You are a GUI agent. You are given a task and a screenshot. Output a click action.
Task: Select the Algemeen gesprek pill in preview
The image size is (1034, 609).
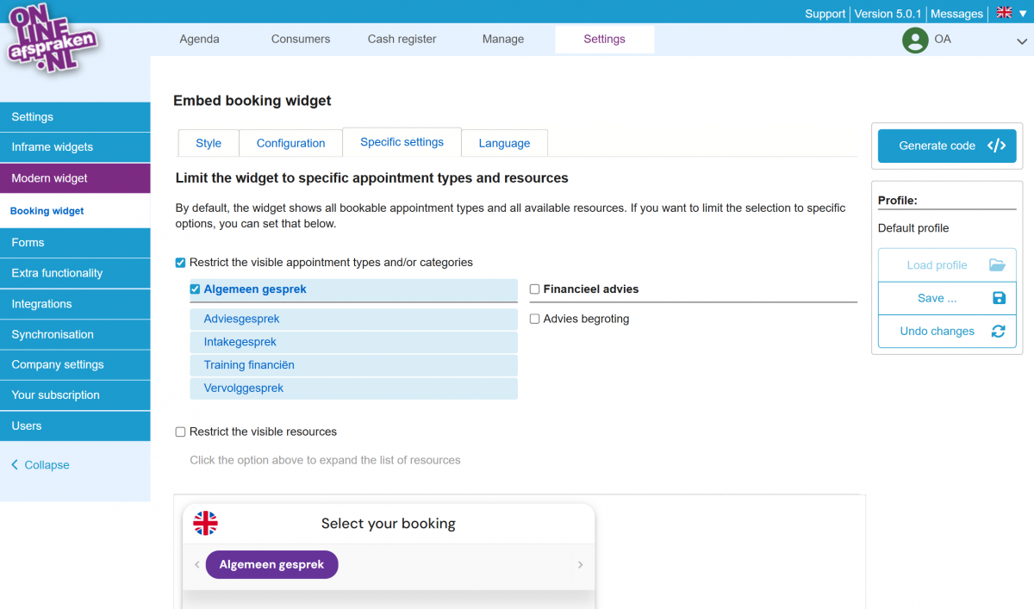click(x=271, y=565)
